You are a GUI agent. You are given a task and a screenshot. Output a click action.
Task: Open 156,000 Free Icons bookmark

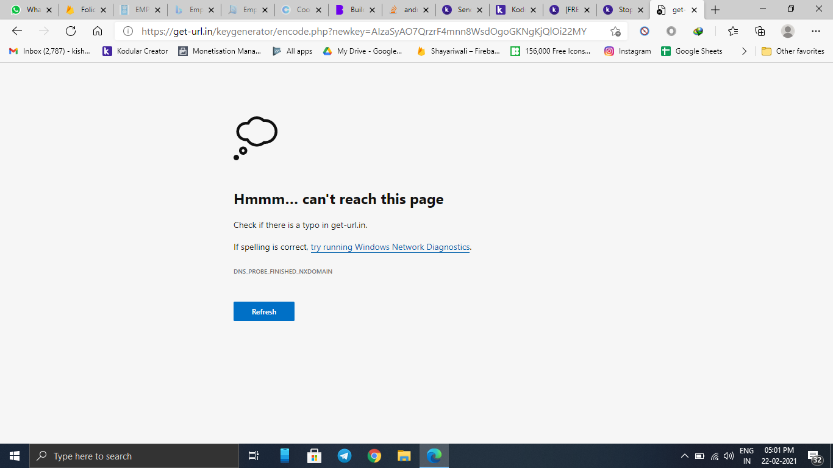coord(551,51)
